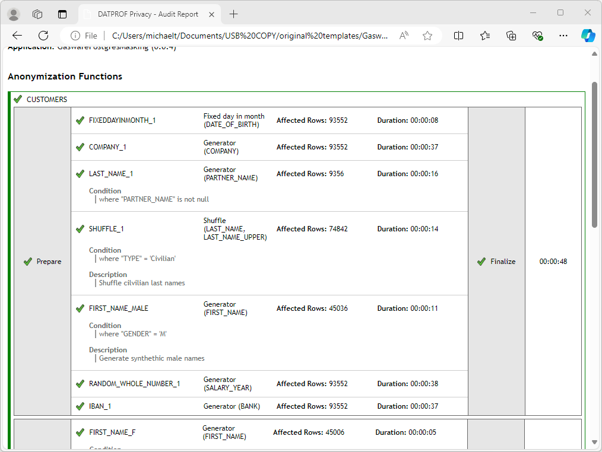Refresh the audit report page
602x452 pixels.
(43, 36)
